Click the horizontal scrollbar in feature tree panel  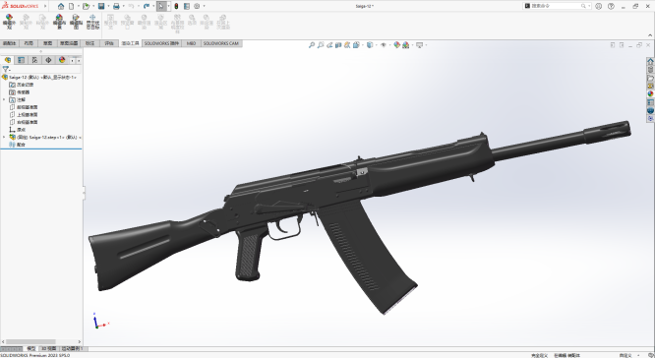30,341
